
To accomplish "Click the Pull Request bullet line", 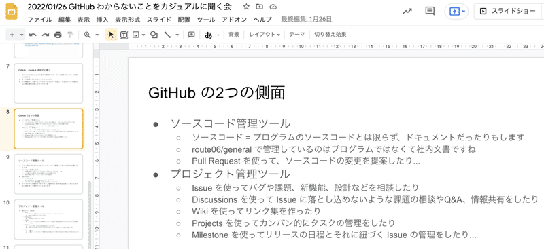I will [x=306, y=161].
